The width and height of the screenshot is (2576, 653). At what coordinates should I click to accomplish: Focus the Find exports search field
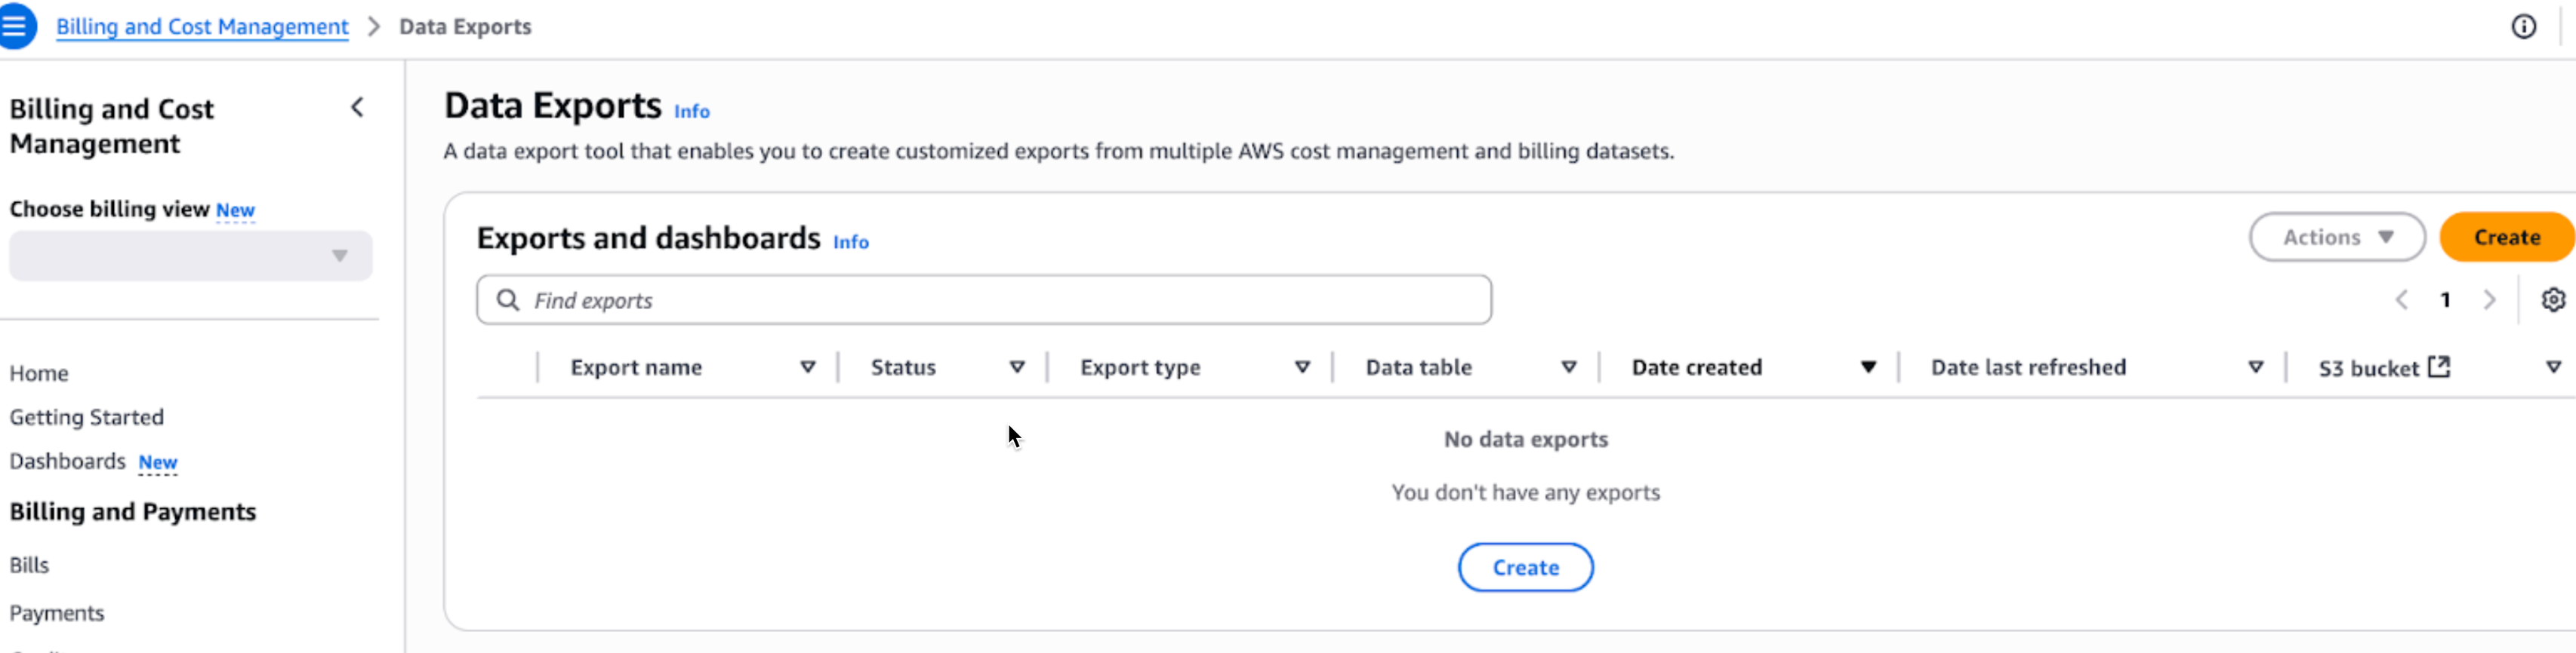tap(984, 301)
